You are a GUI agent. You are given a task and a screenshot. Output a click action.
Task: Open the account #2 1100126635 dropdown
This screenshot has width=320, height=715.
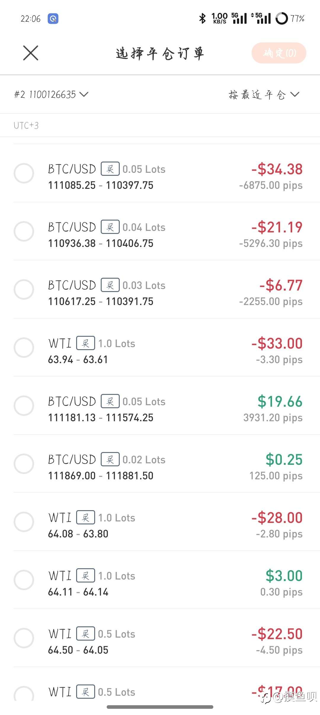(51, 95)
